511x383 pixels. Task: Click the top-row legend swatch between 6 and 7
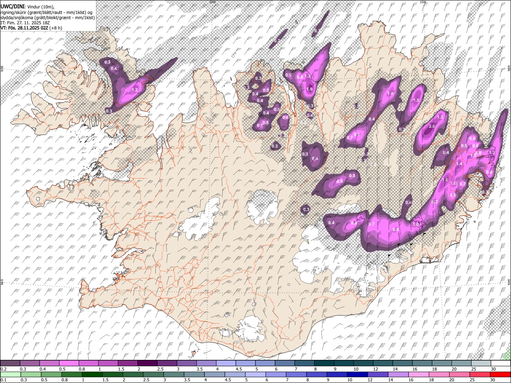point(285,363)
